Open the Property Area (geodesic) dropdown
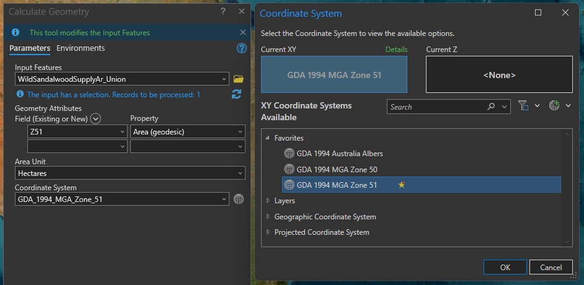The width and height of the screenshot is (584, 285). click(240, 131)
